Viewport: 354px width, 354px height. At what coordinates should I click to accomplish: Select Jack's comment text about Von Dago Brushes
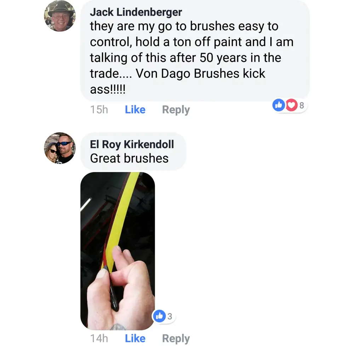pyautogui.click(x=192, y=58)
